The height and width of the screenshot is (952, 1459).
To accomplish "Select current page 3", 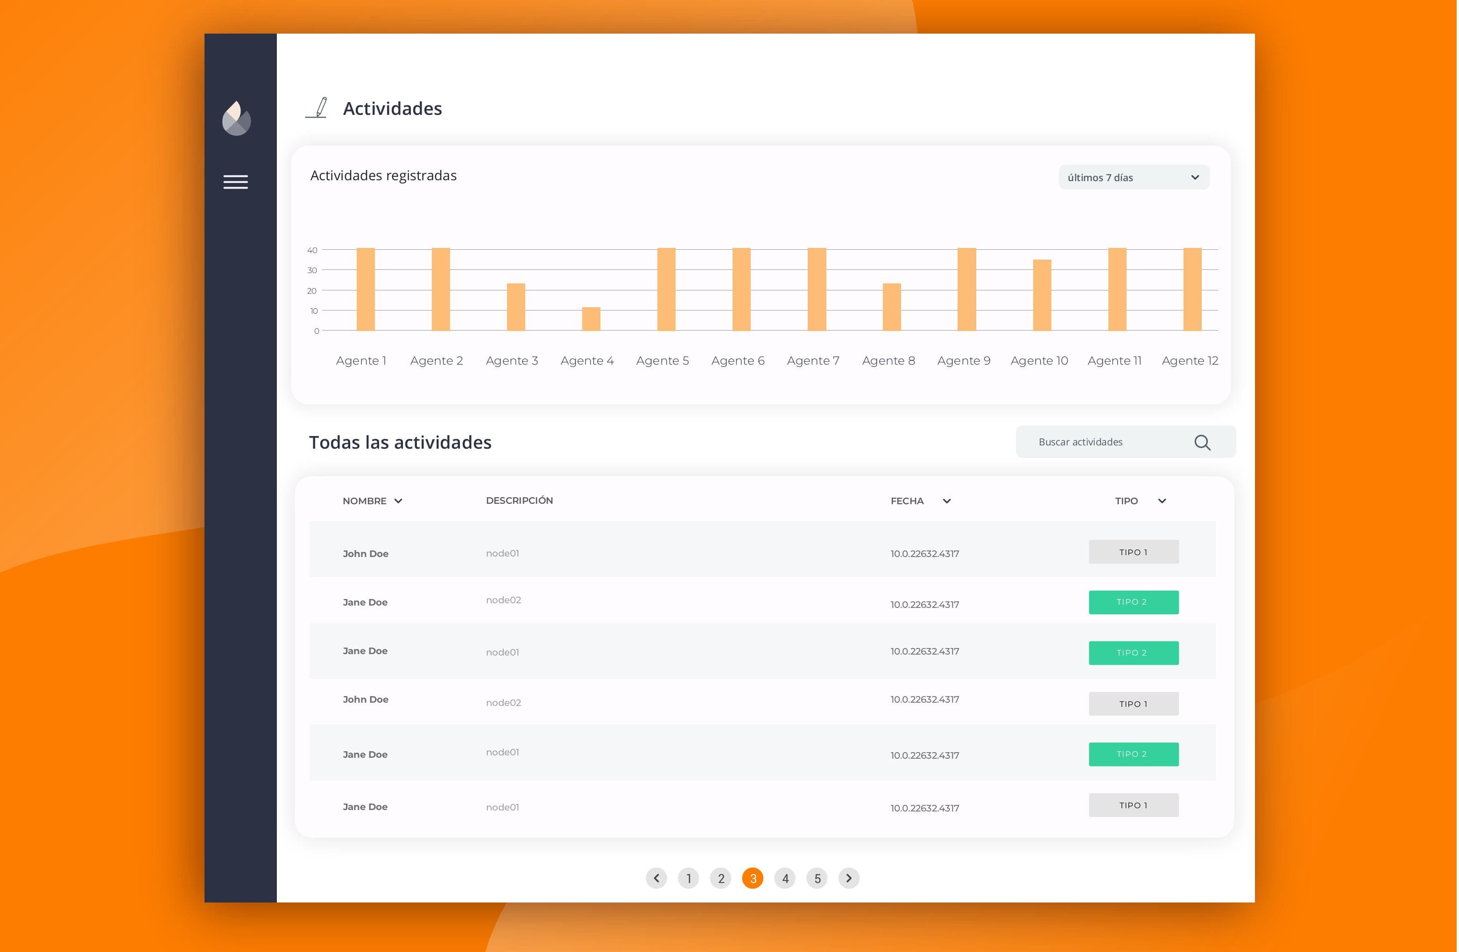I will 753,878.
